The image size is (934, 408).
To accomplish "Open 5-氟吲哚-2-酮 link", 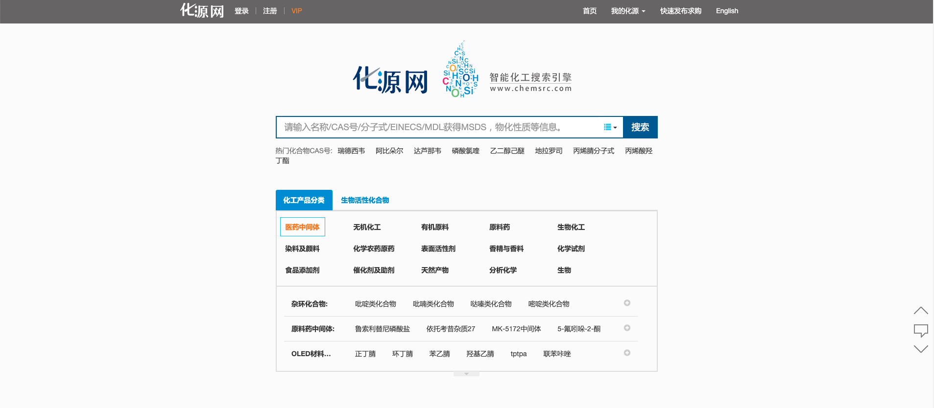I will (579, 329).
